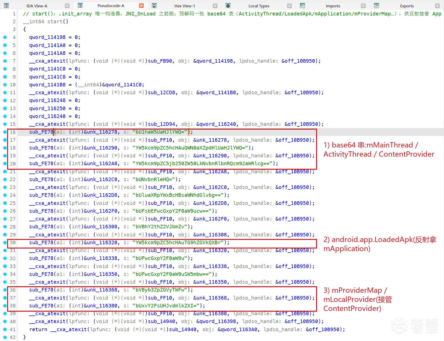
Task: Switch to the Imports tab
Action: click(x=333, y=6)
